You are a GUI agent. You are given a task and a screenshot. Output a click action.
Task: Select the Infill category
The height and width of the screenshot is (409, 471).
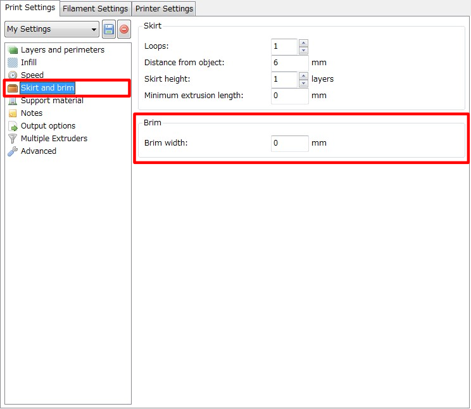[28, 63]
